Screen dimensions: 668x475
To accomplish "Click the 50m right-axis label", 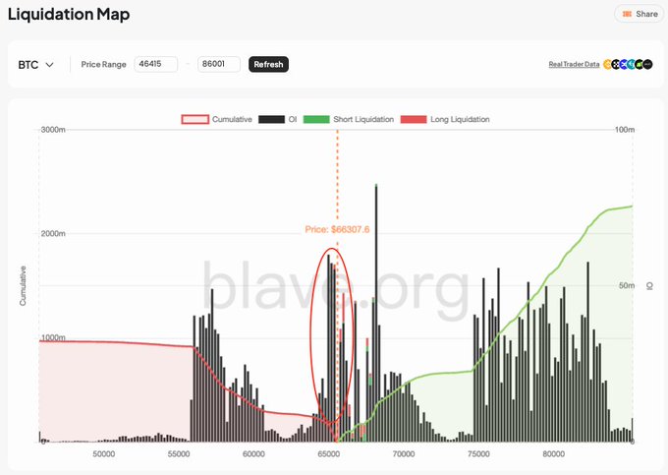I will 627,285.
